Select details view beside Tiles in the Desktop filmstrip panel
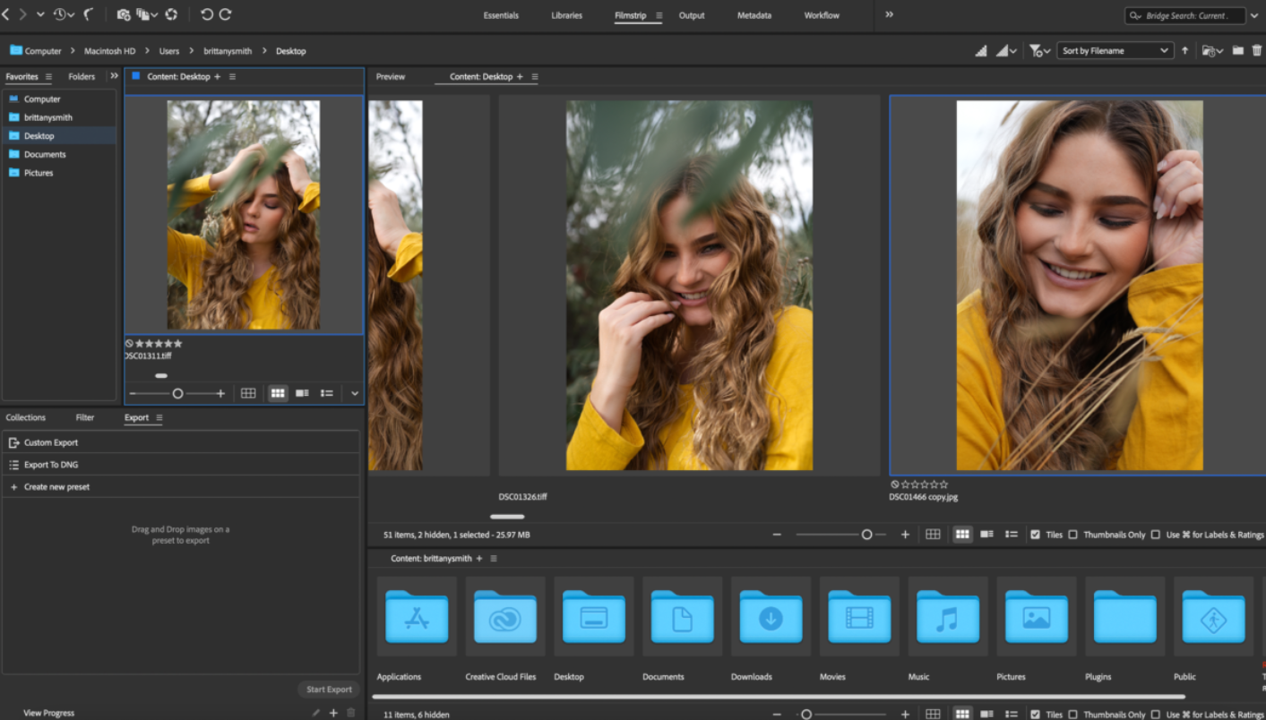The width and height of the screenshot is (1266, 720). click(986, 535)
